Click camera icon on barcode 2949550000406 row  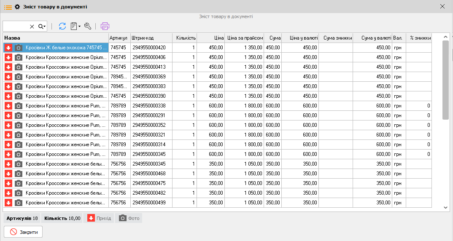pos(19,57)
